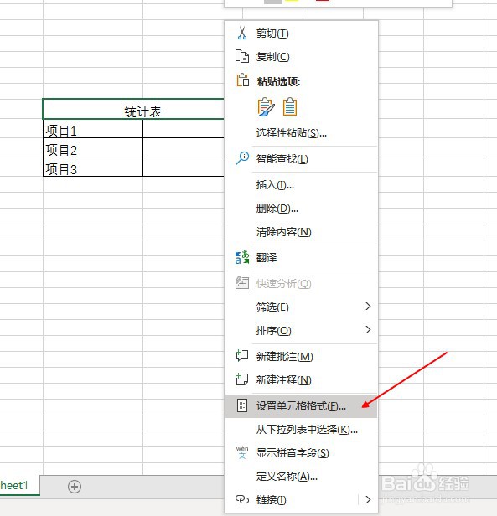The height and width of the screenshot is (516, 497).
Task: Open 设置单元格格式(F)... dialog
Action: [301, 406]
